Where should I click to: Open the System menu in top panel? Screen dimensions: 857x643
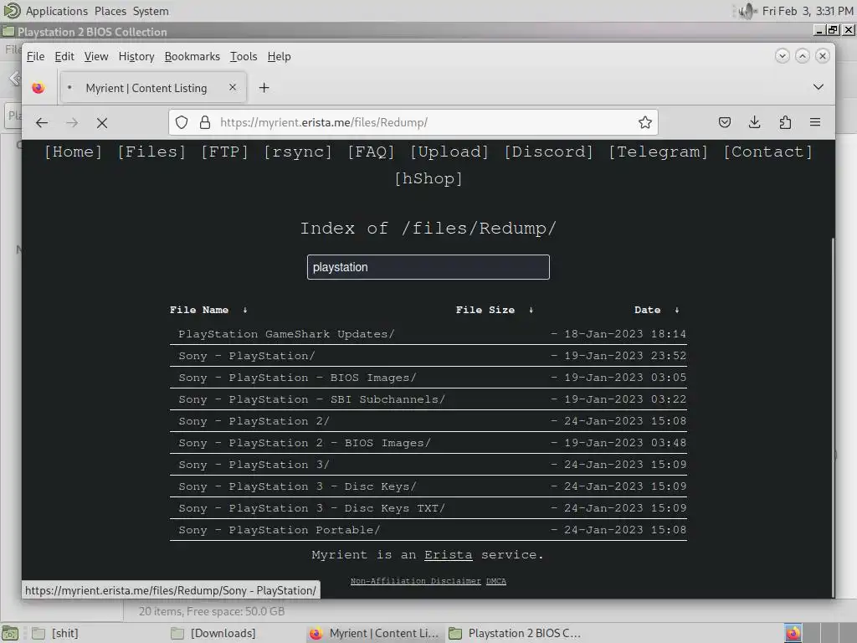click(x=151, y=11)
